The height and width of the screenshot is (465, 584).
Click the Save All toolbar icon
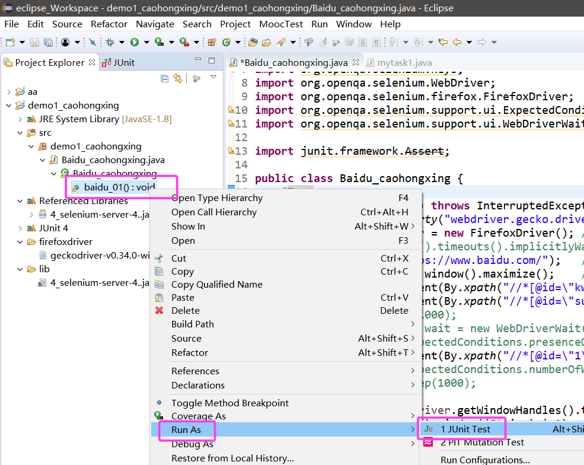pos(49,42)
